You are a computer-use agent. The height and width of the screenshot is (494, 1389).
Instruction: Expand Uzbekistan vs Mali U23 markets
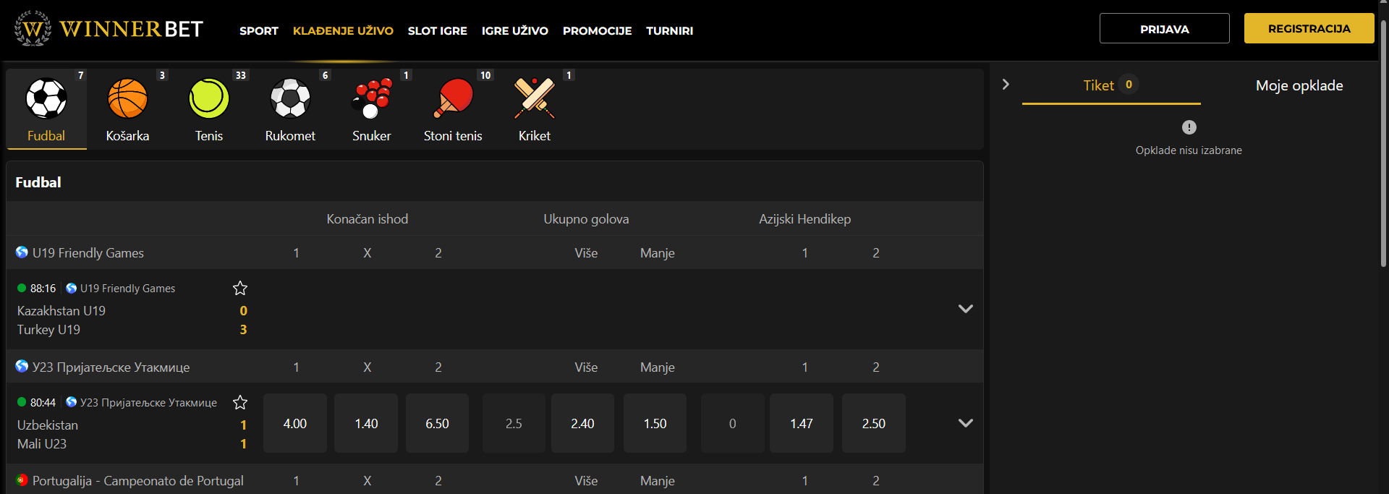click(x=965, y=423)
